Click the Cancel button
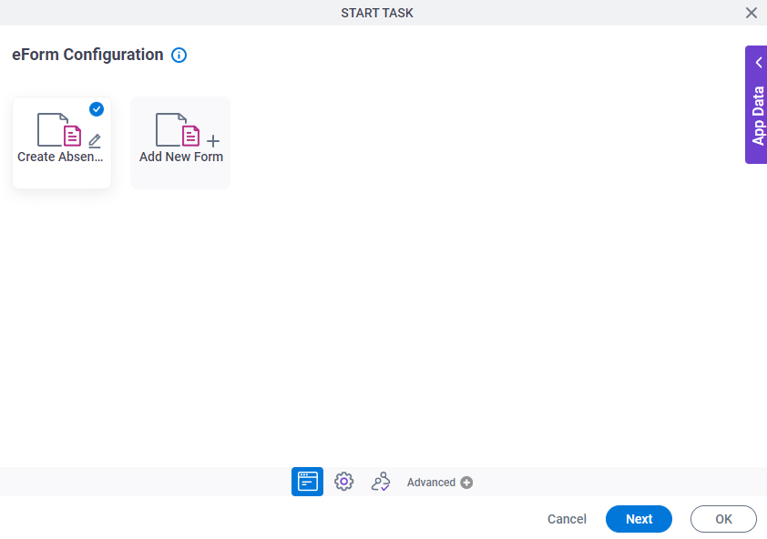This screenshot has width=767, height=539. (567, 519)
